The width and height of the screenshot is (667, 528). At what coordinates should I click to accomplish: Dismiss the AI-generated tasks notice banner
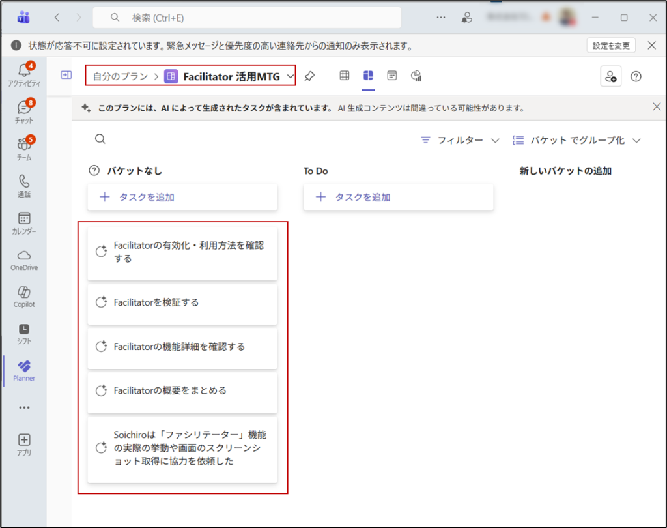pyautogui.click(x=656, y=107)
